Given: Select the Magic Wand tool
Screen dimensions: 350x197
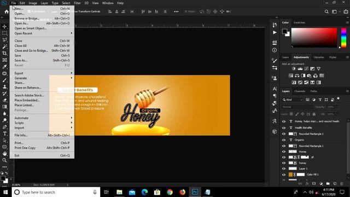Looking at the screenshot, I should click(4, 47).
